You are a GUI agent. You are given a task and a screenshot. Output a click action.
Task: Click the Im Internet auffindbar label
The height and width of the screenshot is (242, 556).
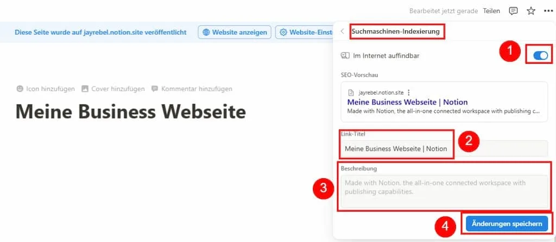pyautogui.click(x=386, y=56)
